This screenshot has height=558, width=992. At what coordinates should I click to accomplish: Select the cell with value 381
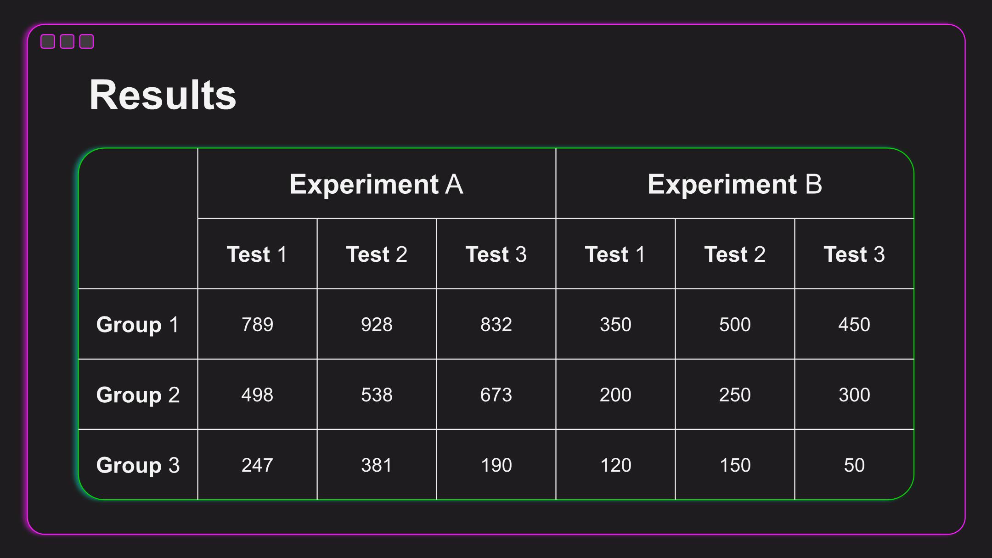[377, 465]
